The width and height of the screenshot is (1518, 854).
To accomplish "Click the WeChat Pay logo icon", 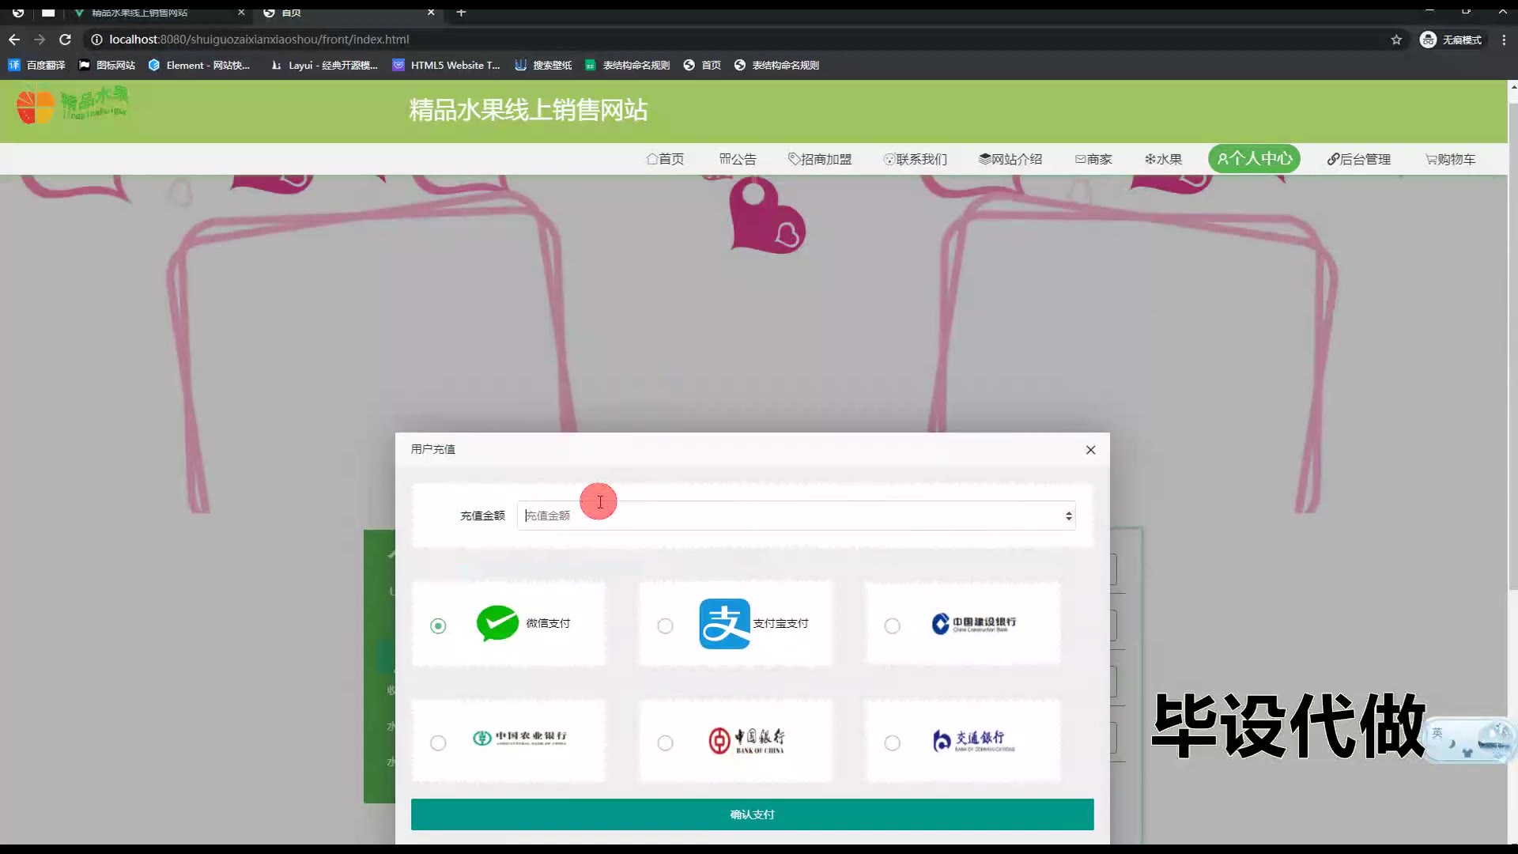I will pos(497,623).
